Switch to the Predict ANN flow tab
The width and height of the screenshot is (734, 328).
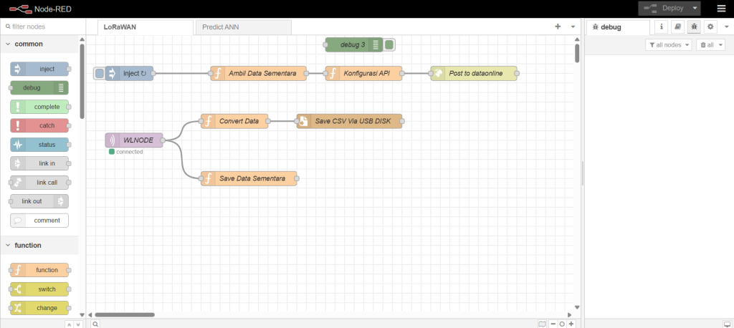point(243,27)
